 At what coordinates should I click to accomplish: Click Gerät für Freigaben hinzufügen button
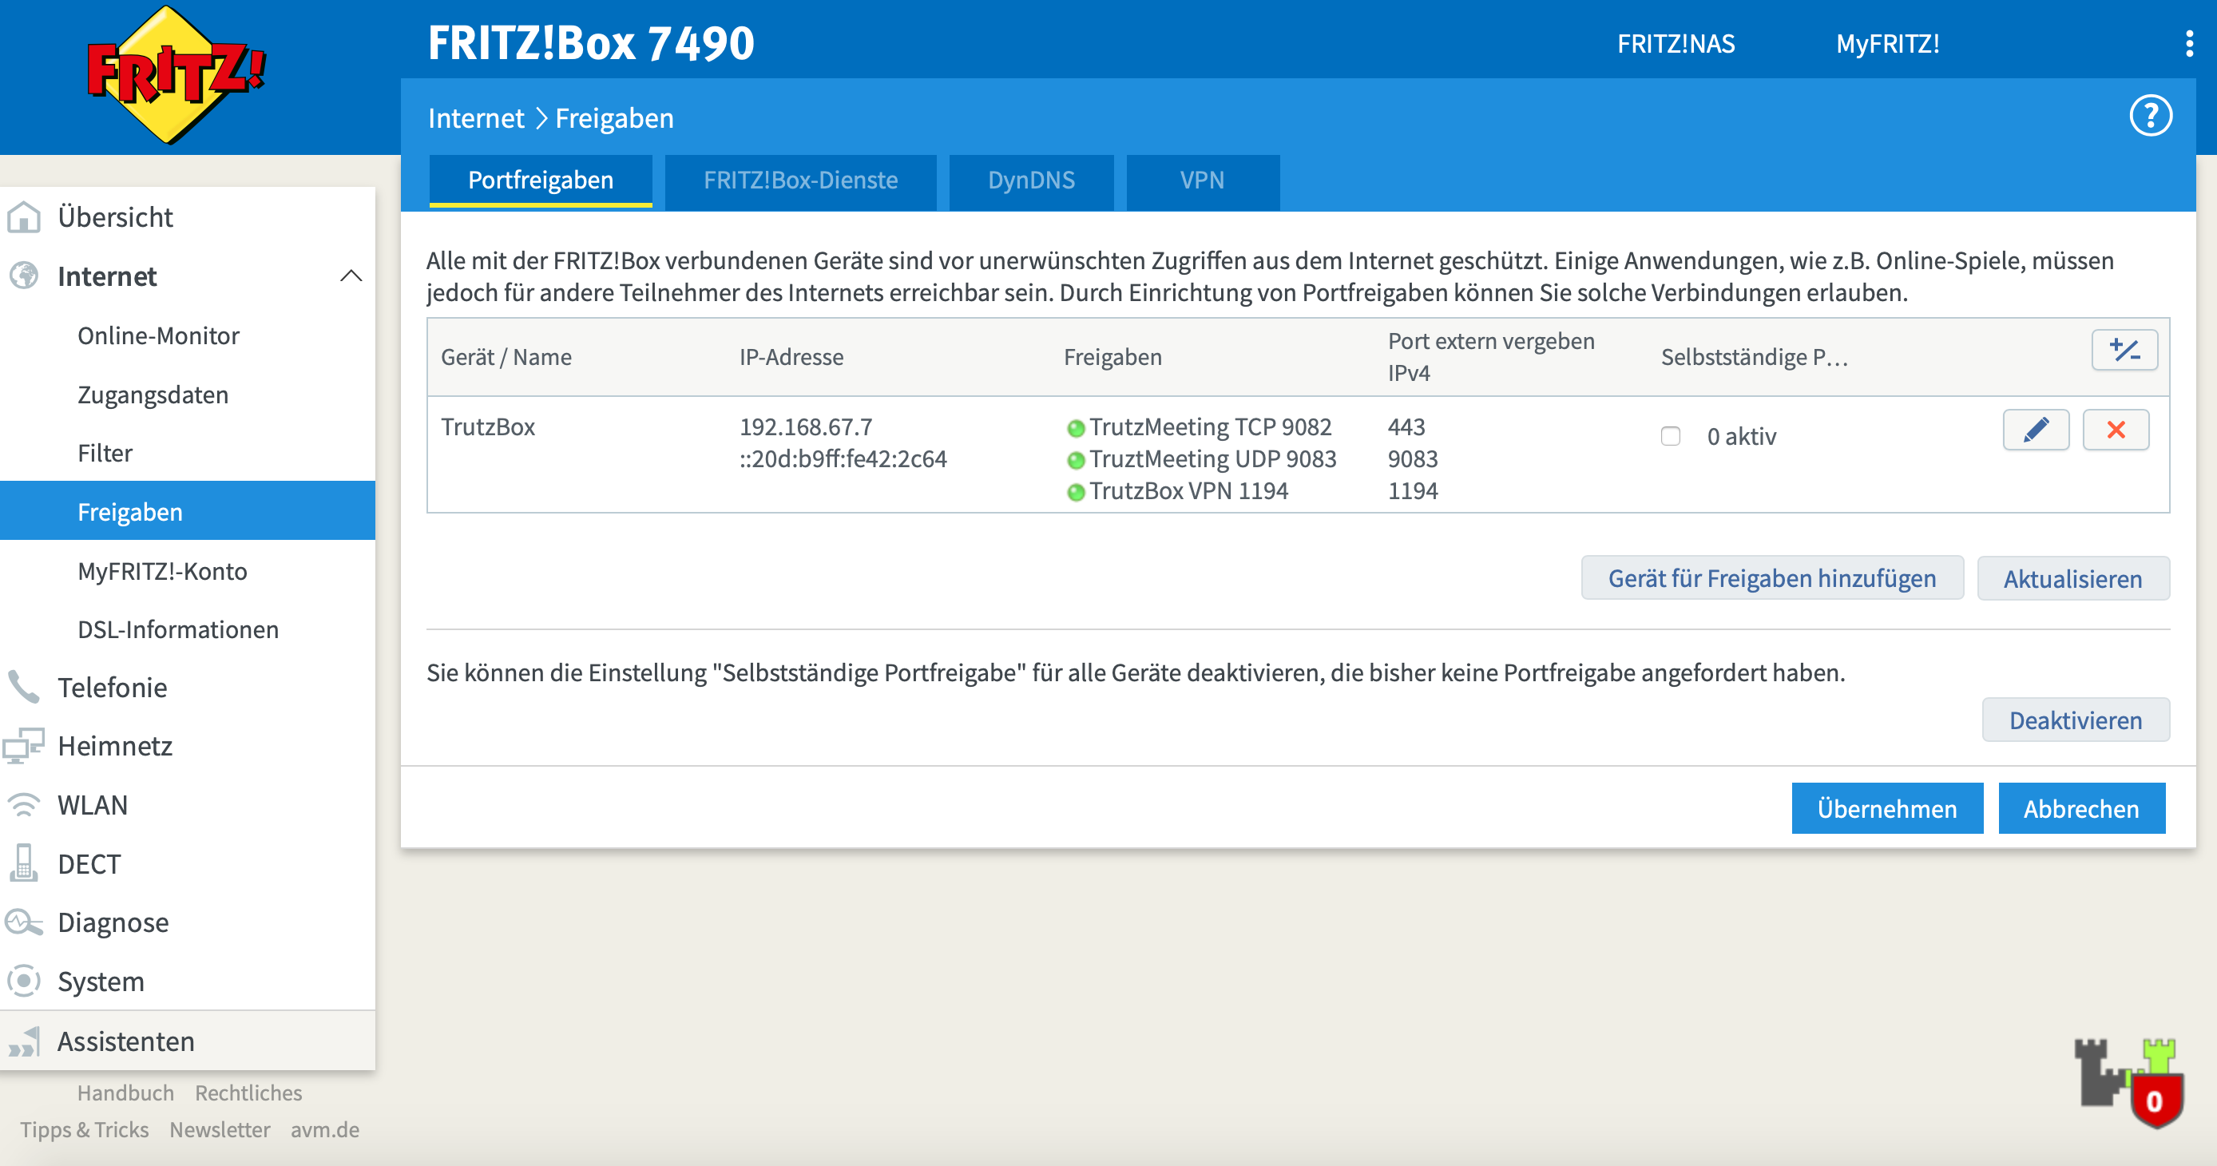pos(1771,578)
